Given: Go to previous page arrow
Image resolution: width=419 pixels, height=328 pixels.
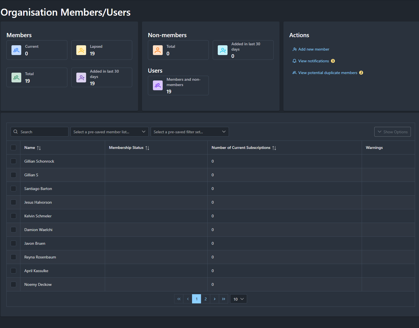Looking at the screenshot, I should pyautogui.click(x=188, y=299).
